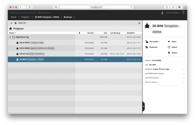Viewport: 195px width, 125px height.
Task: Click the search magnifier icon
Action: [x=139, y=23]
